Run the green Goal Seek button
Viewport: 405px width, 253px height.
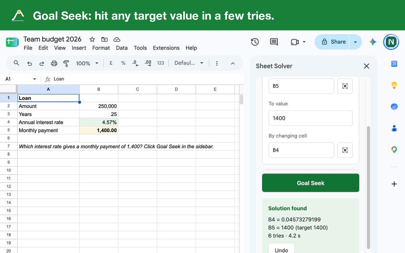[x=310, y=183]
